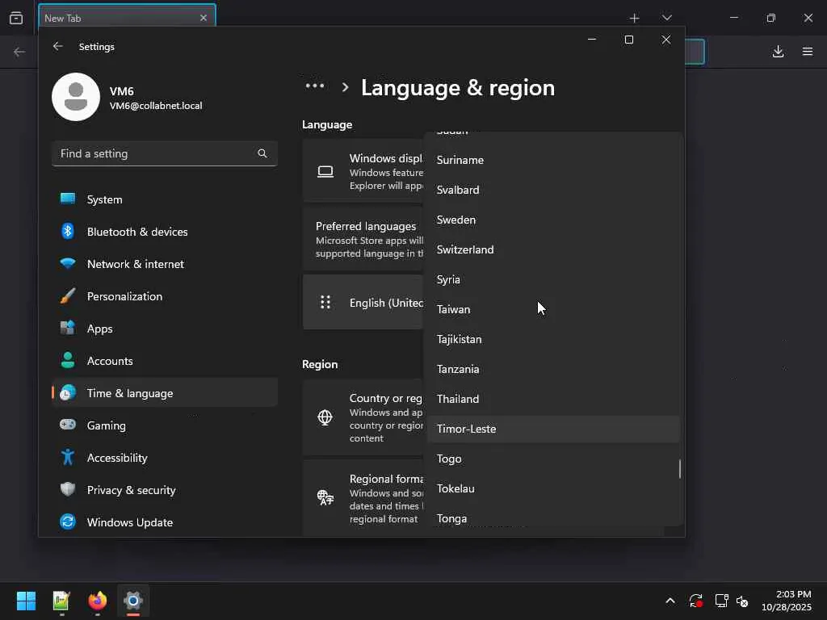Click the country list scrollbar thumb
This screenshot has width=827, height=620.
pos(680,469)
